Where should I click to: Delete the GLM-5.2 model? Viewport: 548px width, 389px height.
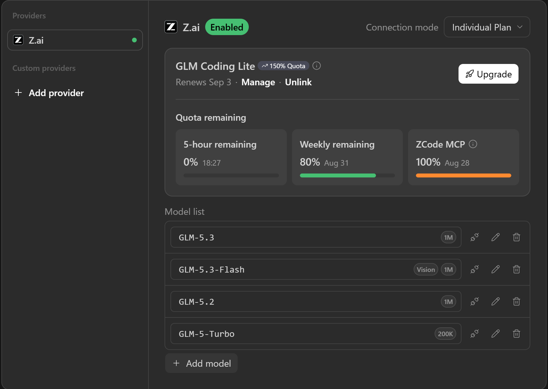pyautogui.click(x=517, y=301)
